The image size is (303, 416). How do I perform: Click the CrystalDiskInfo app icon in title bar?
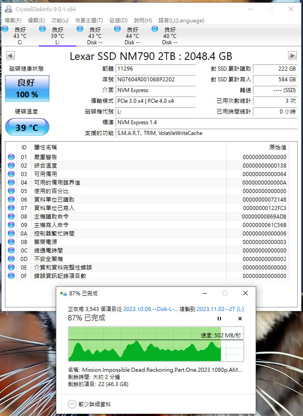tap(8, 9)
